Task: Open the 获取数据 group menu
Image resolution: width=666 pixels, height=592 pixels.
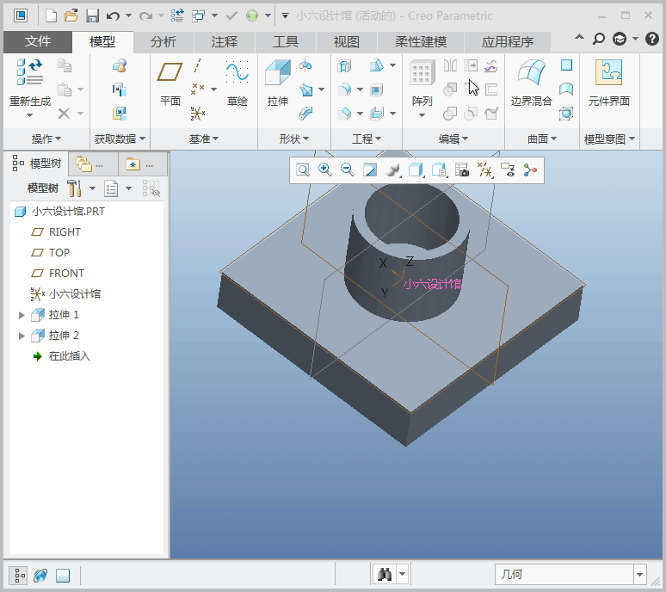Action: (120, 139)
